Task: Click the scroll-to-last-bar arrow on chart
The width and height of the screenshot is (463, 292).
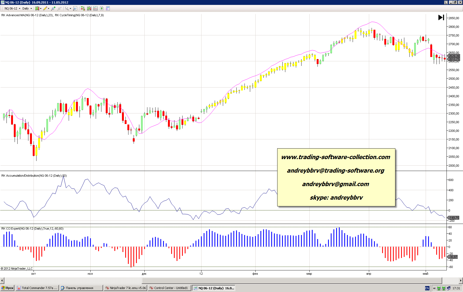Action: [441, 18]
